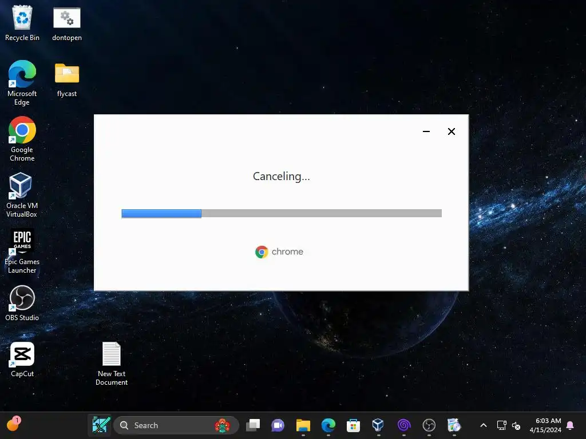586x439 pixels.
Task: Click the chrome logo in the installer
Action: pyautogui.click(x=279, y=252)
